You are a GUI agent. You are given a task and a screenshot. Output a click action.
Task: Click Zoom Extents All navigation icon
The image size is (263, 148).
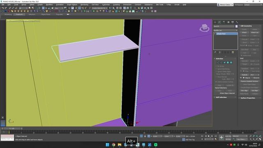[x=260, y=136]
